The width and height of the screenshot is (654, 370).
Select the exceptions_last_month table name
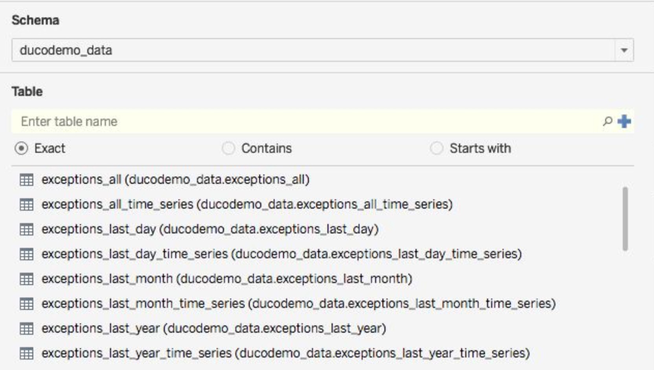click(x=107, y=279)
